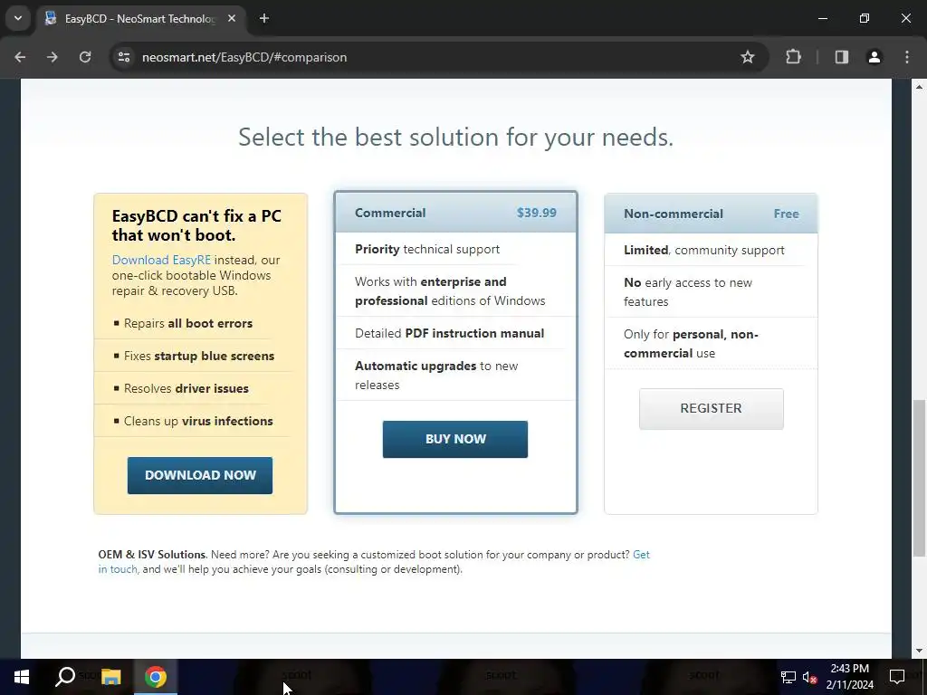Click the page vertical scrollbar thumb

tap(919, 479)
